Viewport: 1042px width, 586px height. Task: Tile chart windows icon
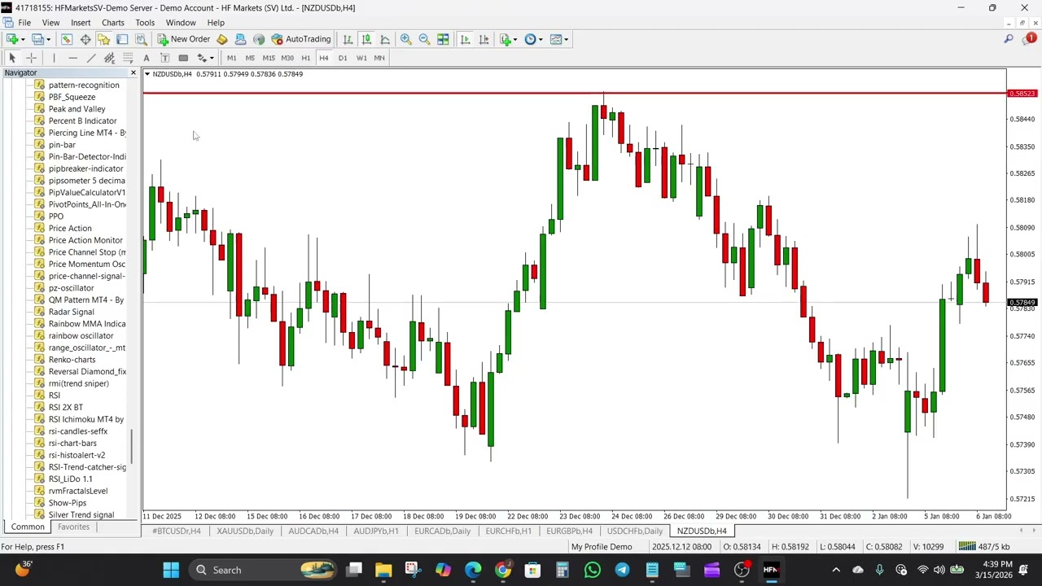(x=443, y=39)
